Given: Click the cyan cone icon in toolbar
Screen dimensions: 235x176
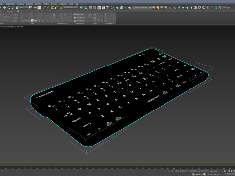Looking at the screenshot, I should (191, 7).
